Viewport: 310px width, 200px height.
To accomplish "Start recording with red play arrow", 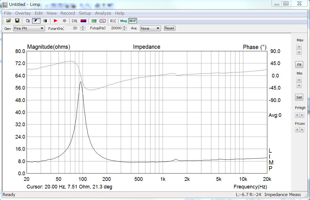I will (55, 21).
